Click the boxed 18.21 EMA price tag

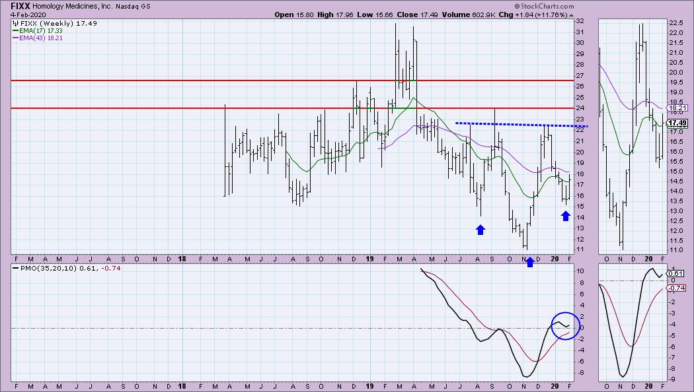pos(677,108)
